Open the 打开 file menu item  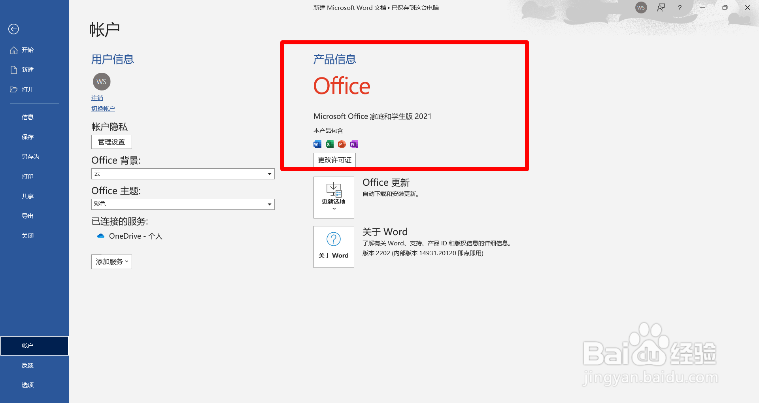(34, 90)
